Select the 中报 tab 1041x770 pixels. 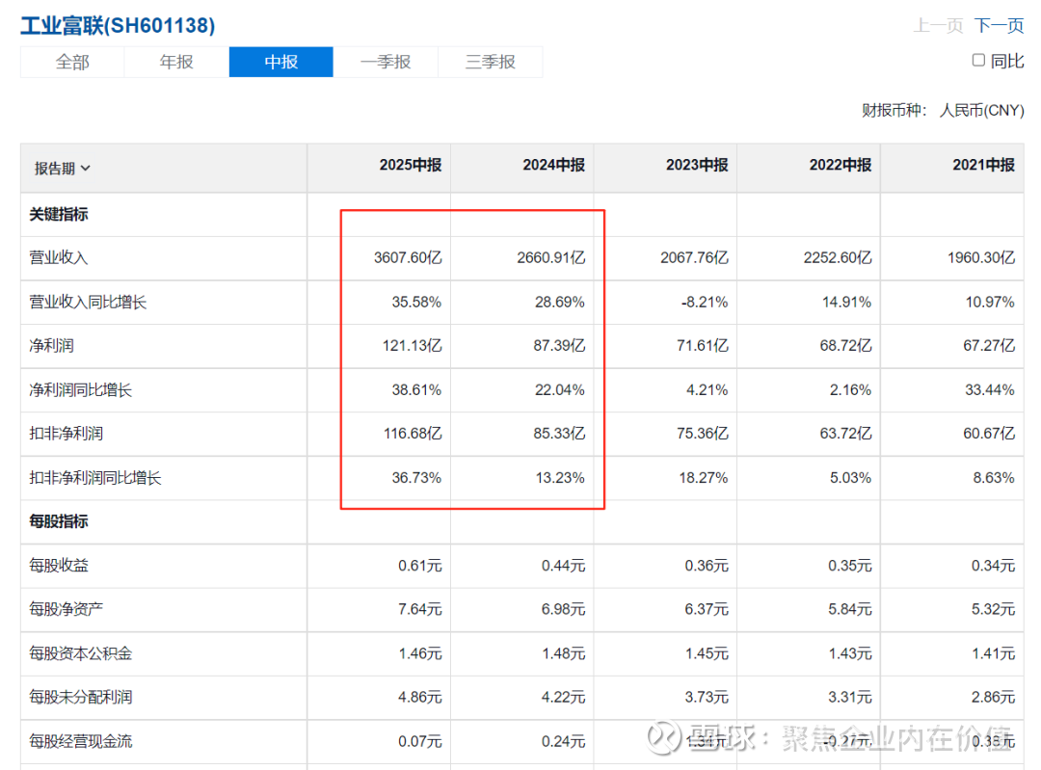click(280, 62)
